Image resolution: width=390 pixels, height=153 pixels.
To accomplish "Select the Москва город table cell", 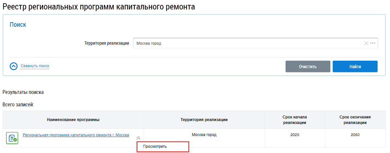I will [x=204, y=135].
